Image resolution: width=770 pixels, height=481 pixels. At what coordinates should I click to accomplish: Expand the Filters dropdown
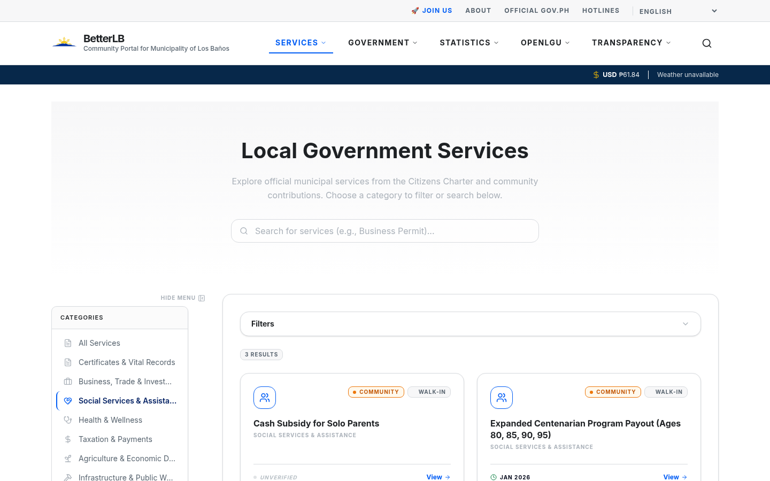[471, 324]
